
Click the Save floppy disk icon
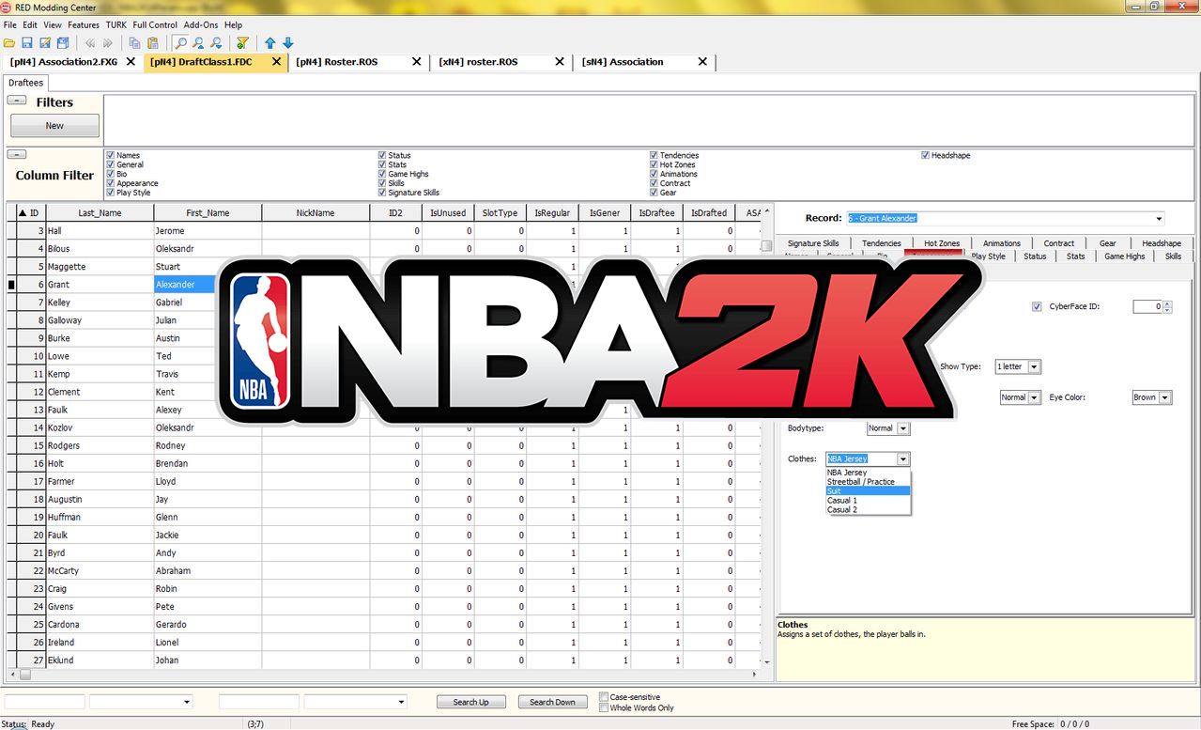(27, 43)
